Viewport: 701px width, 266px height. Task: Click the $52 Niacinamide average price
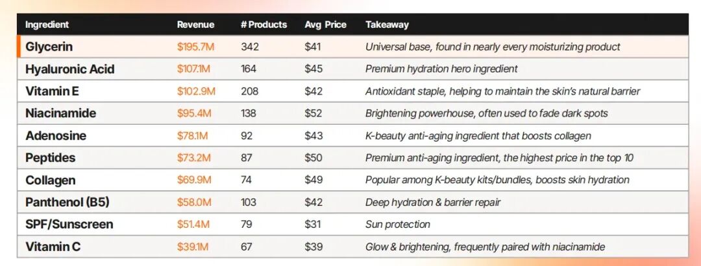tap(314, 113)
